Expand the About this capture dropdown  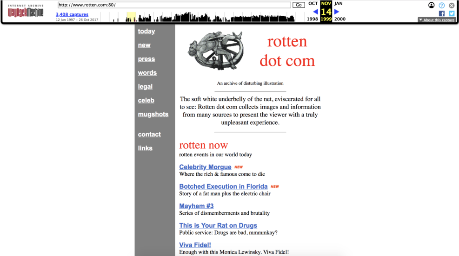436,20
